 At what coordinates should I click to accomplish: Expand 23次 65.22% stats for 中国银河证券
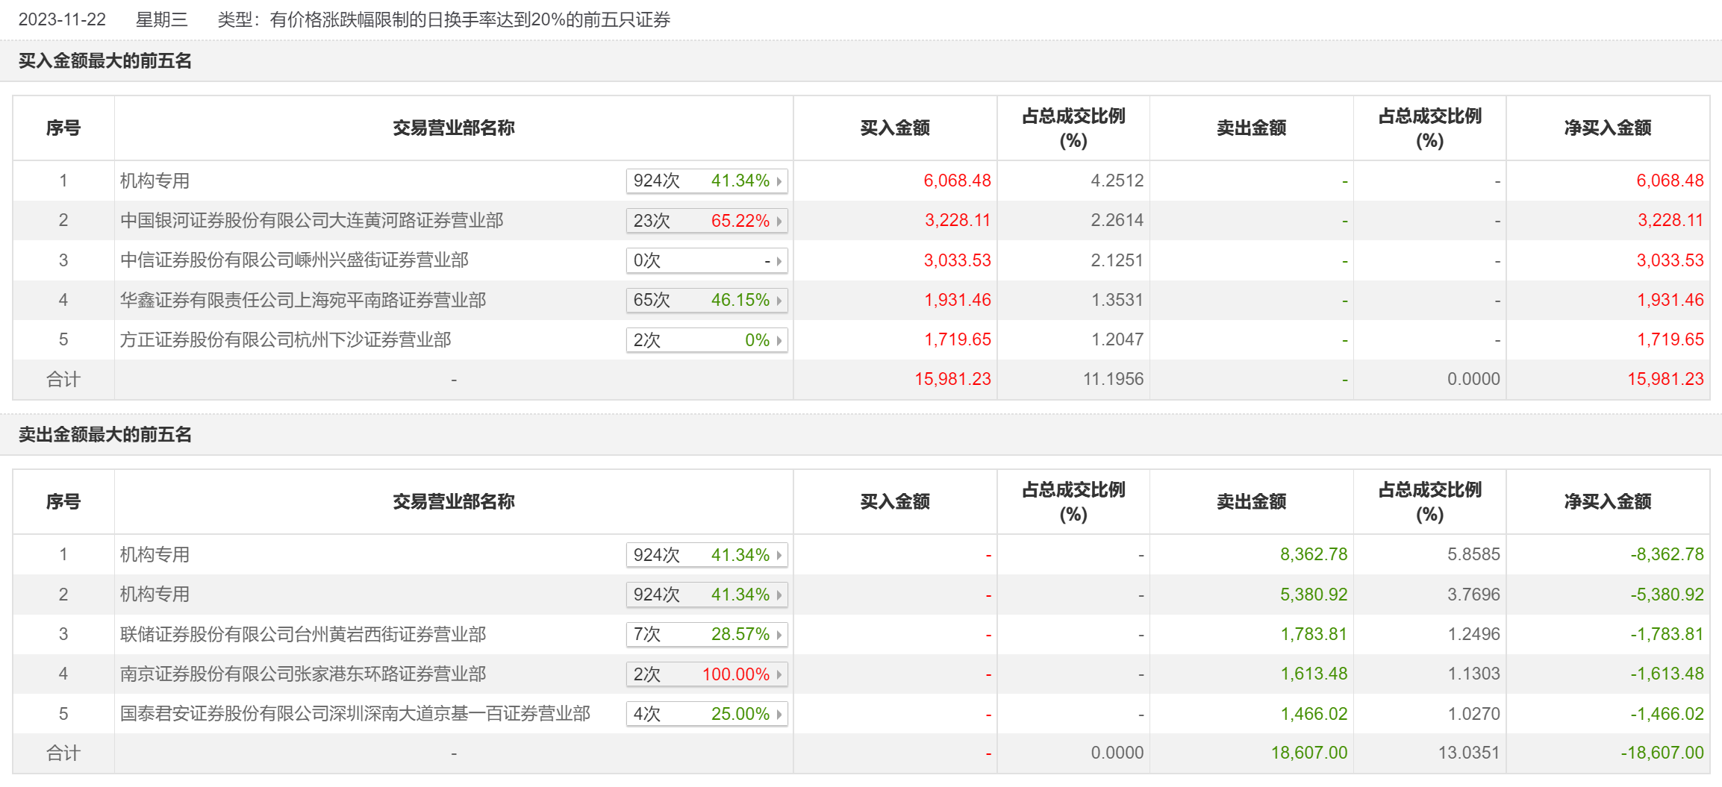point(707,221)
